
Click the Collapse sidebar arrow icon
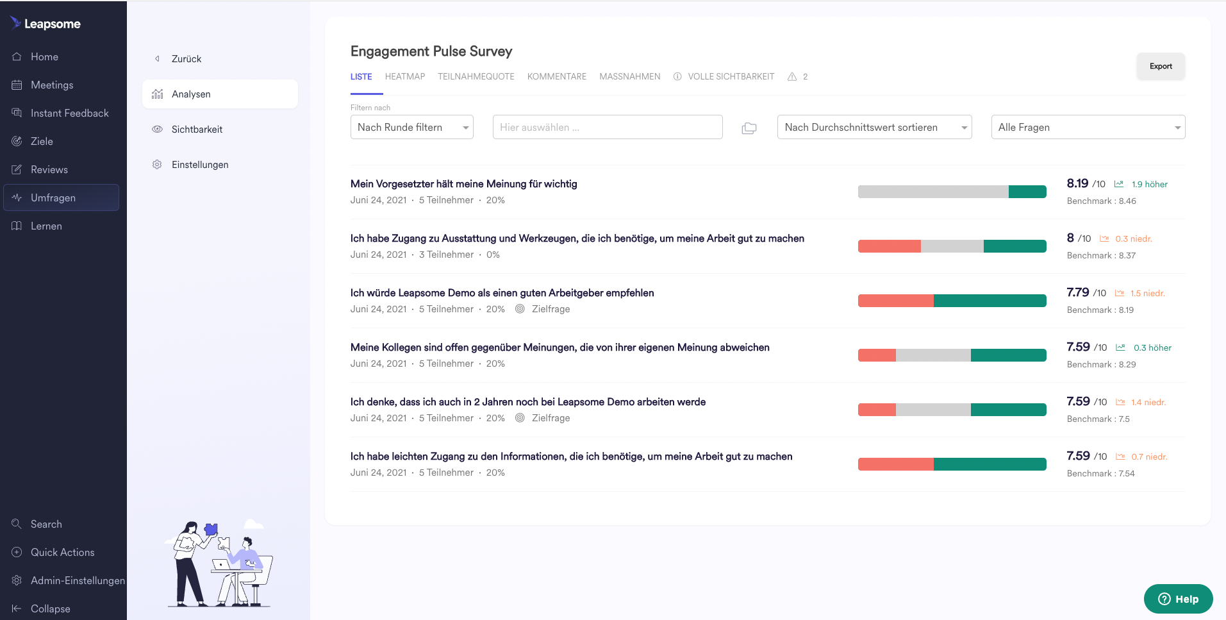point(17,608)
